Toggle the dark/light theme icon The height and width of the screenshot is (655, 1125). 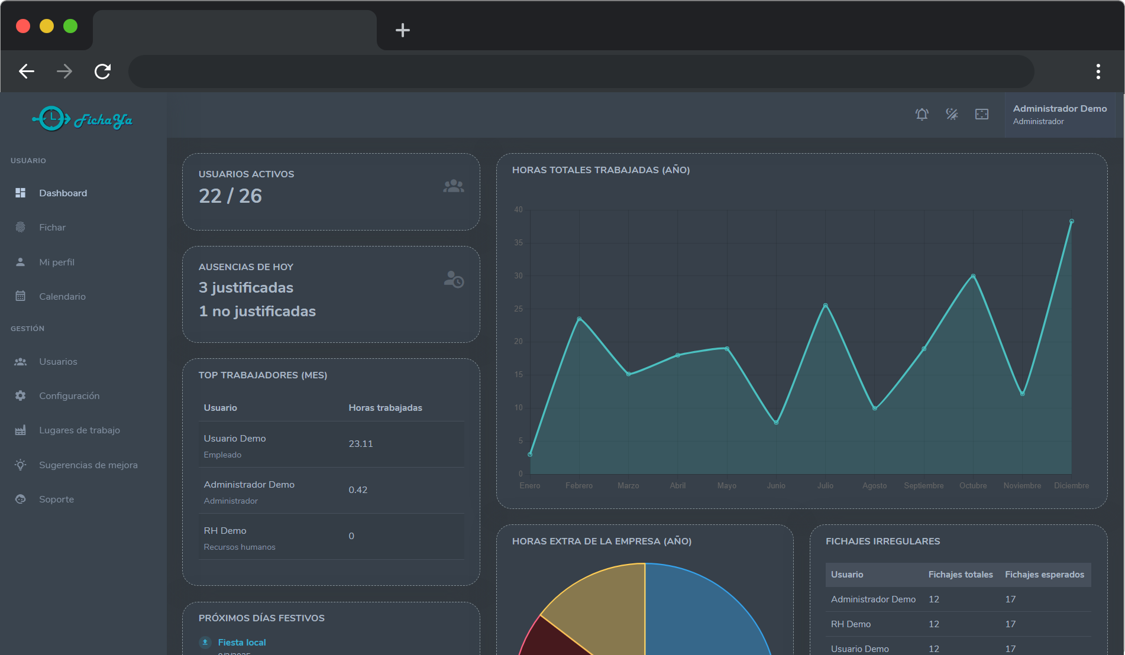pyautogui.click(x=952, y=114)
